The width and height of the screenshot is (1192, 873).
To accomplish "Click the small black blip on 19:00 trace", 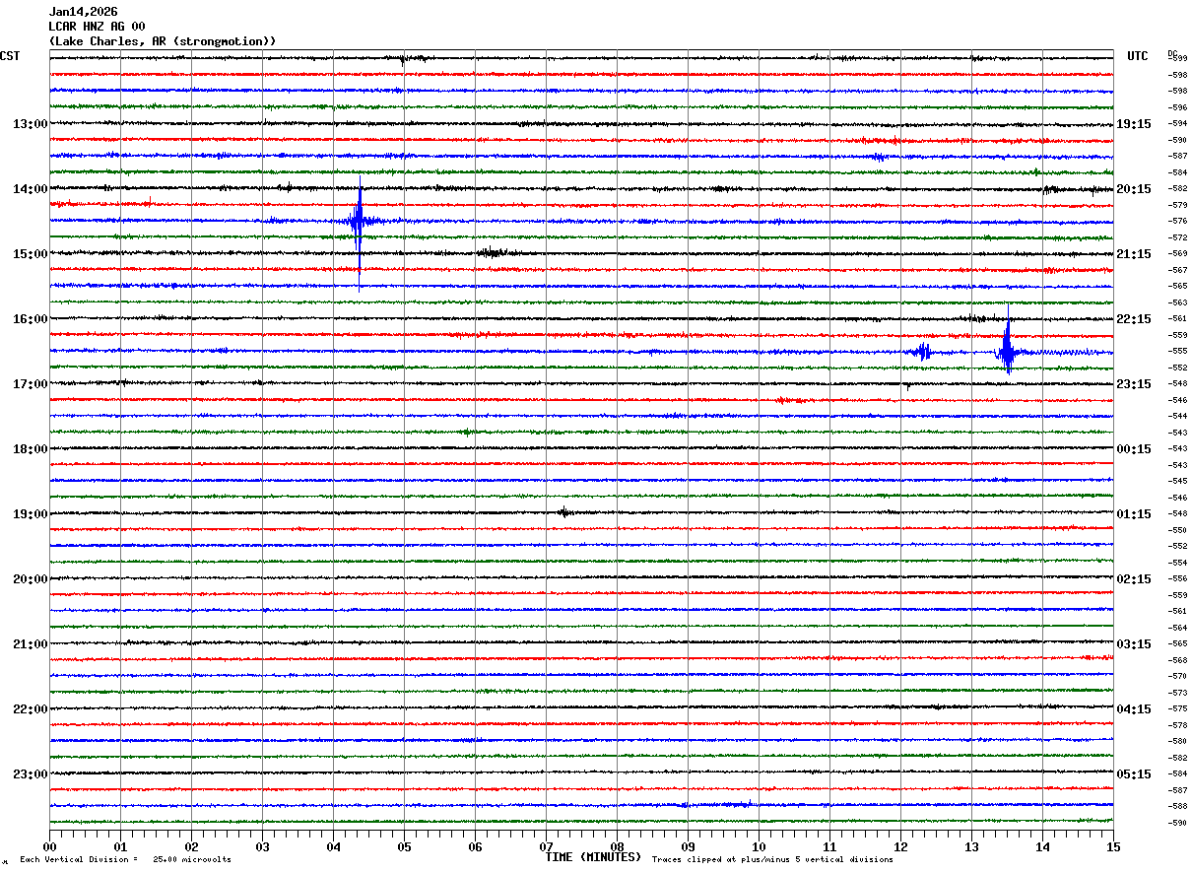I will (563, 511).
